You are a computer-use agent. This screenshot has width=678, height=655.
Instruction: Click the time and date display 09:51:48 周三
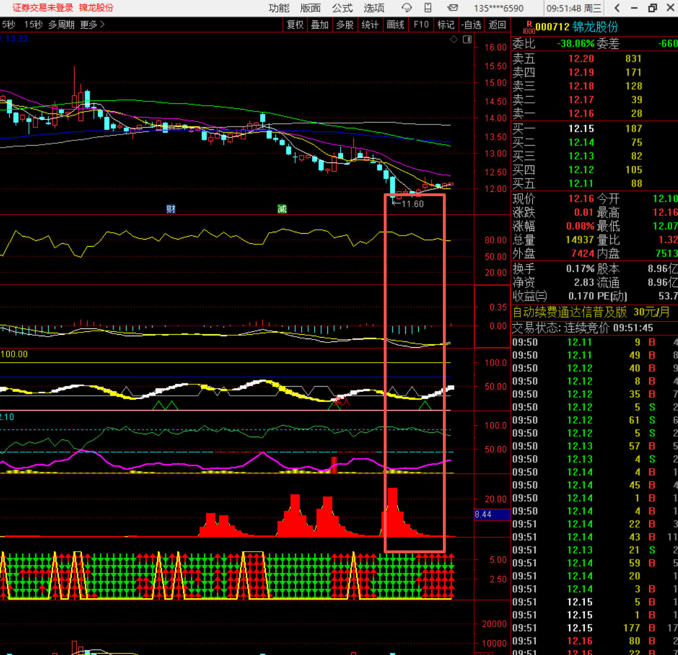tap(574, 8)
